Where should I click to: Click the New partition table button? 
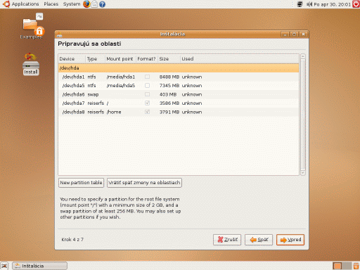81,183
